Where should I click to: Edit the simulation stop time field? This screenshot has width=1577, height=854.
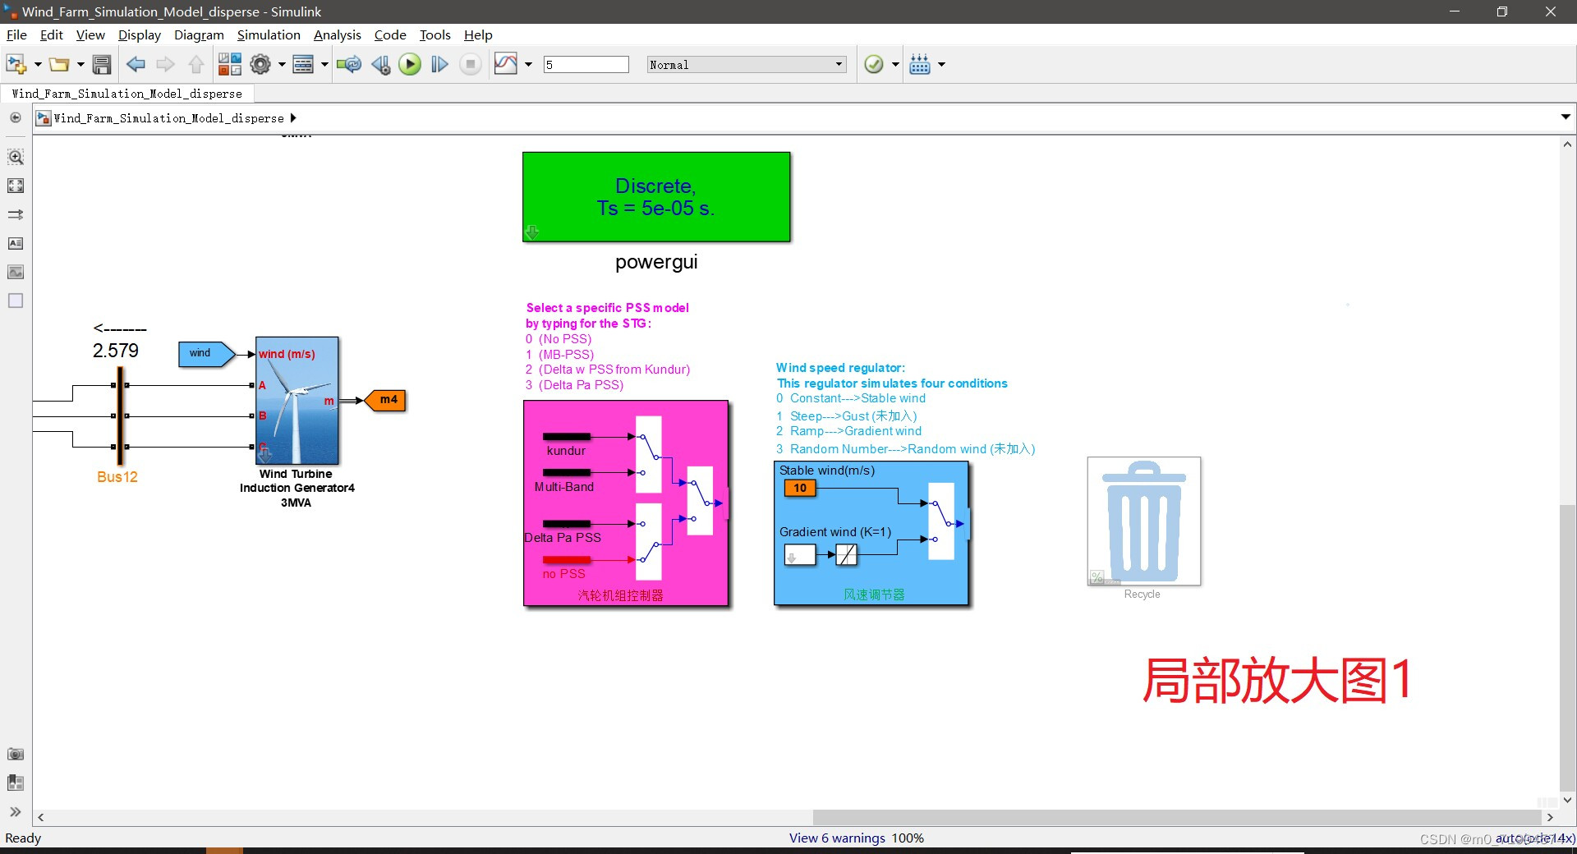(586, 64)
